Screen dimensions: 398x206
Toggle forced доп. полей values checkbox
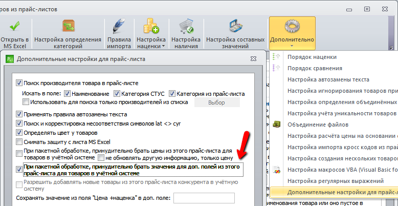pos(19,170)
